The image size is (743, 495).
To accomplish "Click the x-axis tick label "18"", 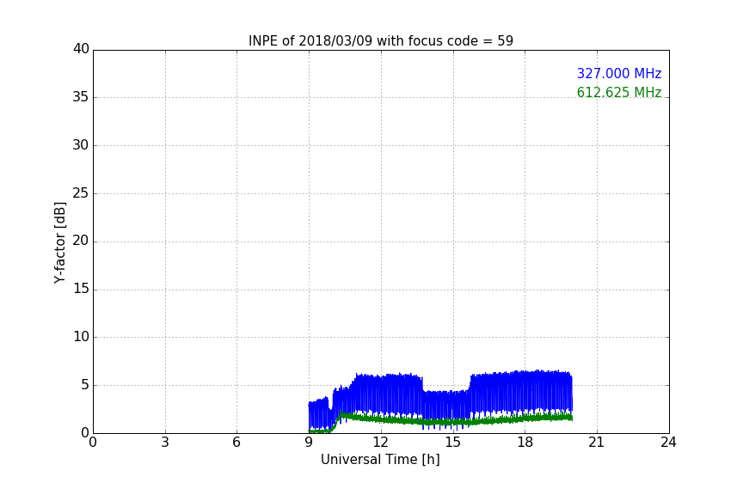I will pos(525,443).
